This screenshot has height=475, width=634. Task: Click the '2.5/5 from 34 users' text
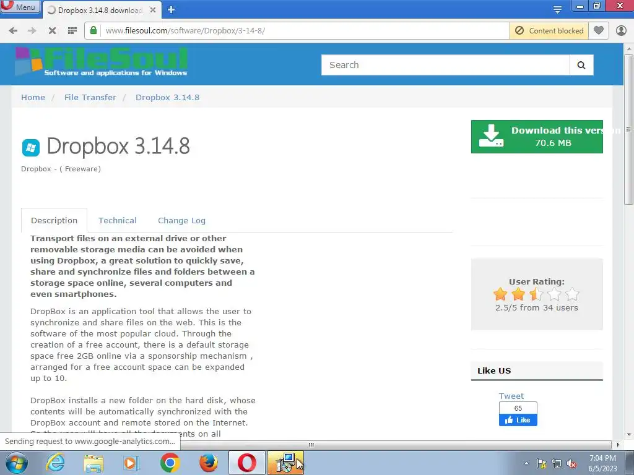pyautogui.click(x=537, y=308)
